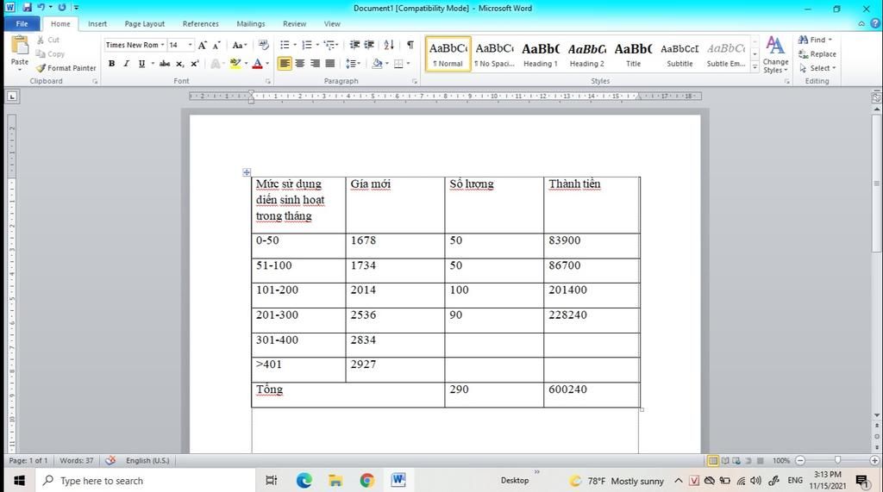Open the text highlight color picker
The width and height of the screenshot is (883, 492).
pyautogui.click(x=246, y=64)
